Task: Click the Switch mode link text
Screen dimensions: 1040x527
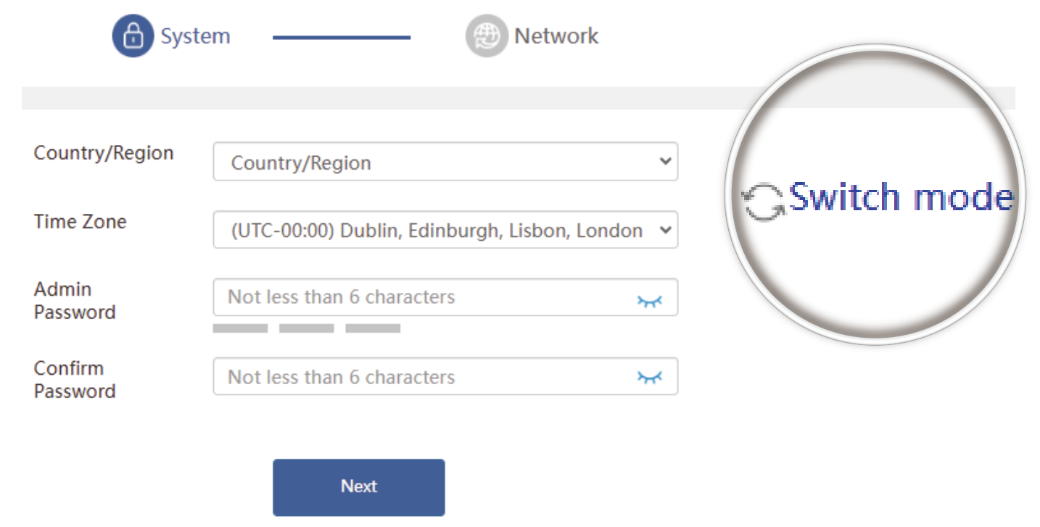Action: 901,197
